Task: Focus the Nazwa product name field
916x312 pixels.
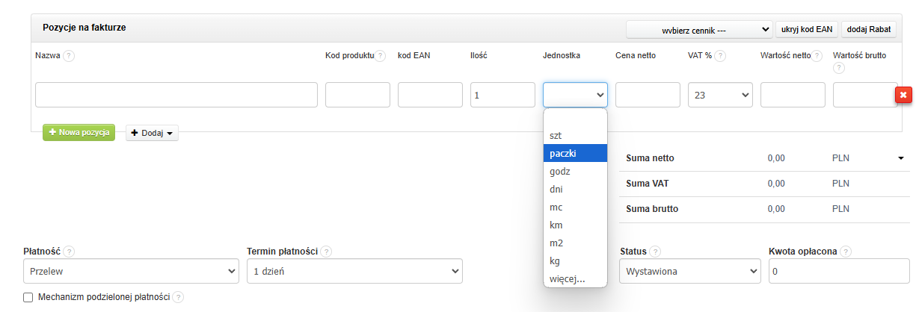Action: 176,95
